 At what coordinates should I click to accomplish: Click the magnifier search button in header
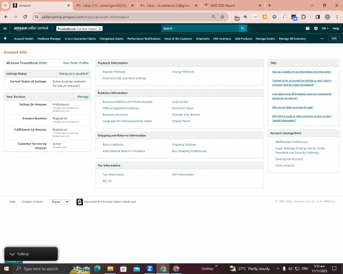coord(243,28)
